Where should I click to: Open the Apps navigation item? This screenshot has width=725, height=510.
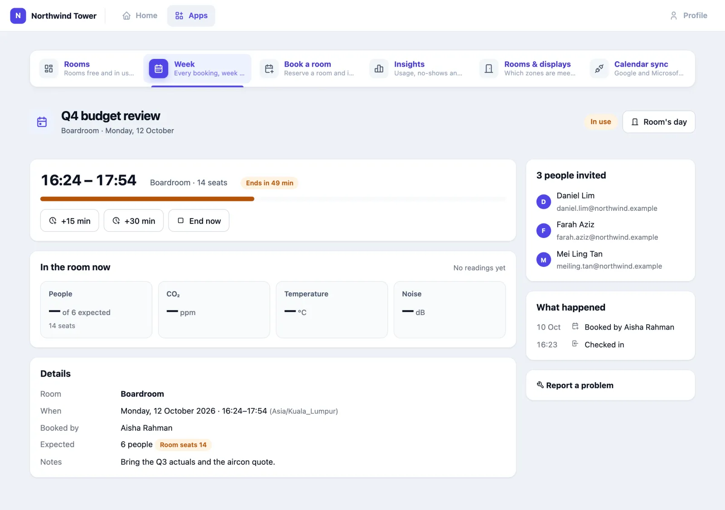point(191,16)
